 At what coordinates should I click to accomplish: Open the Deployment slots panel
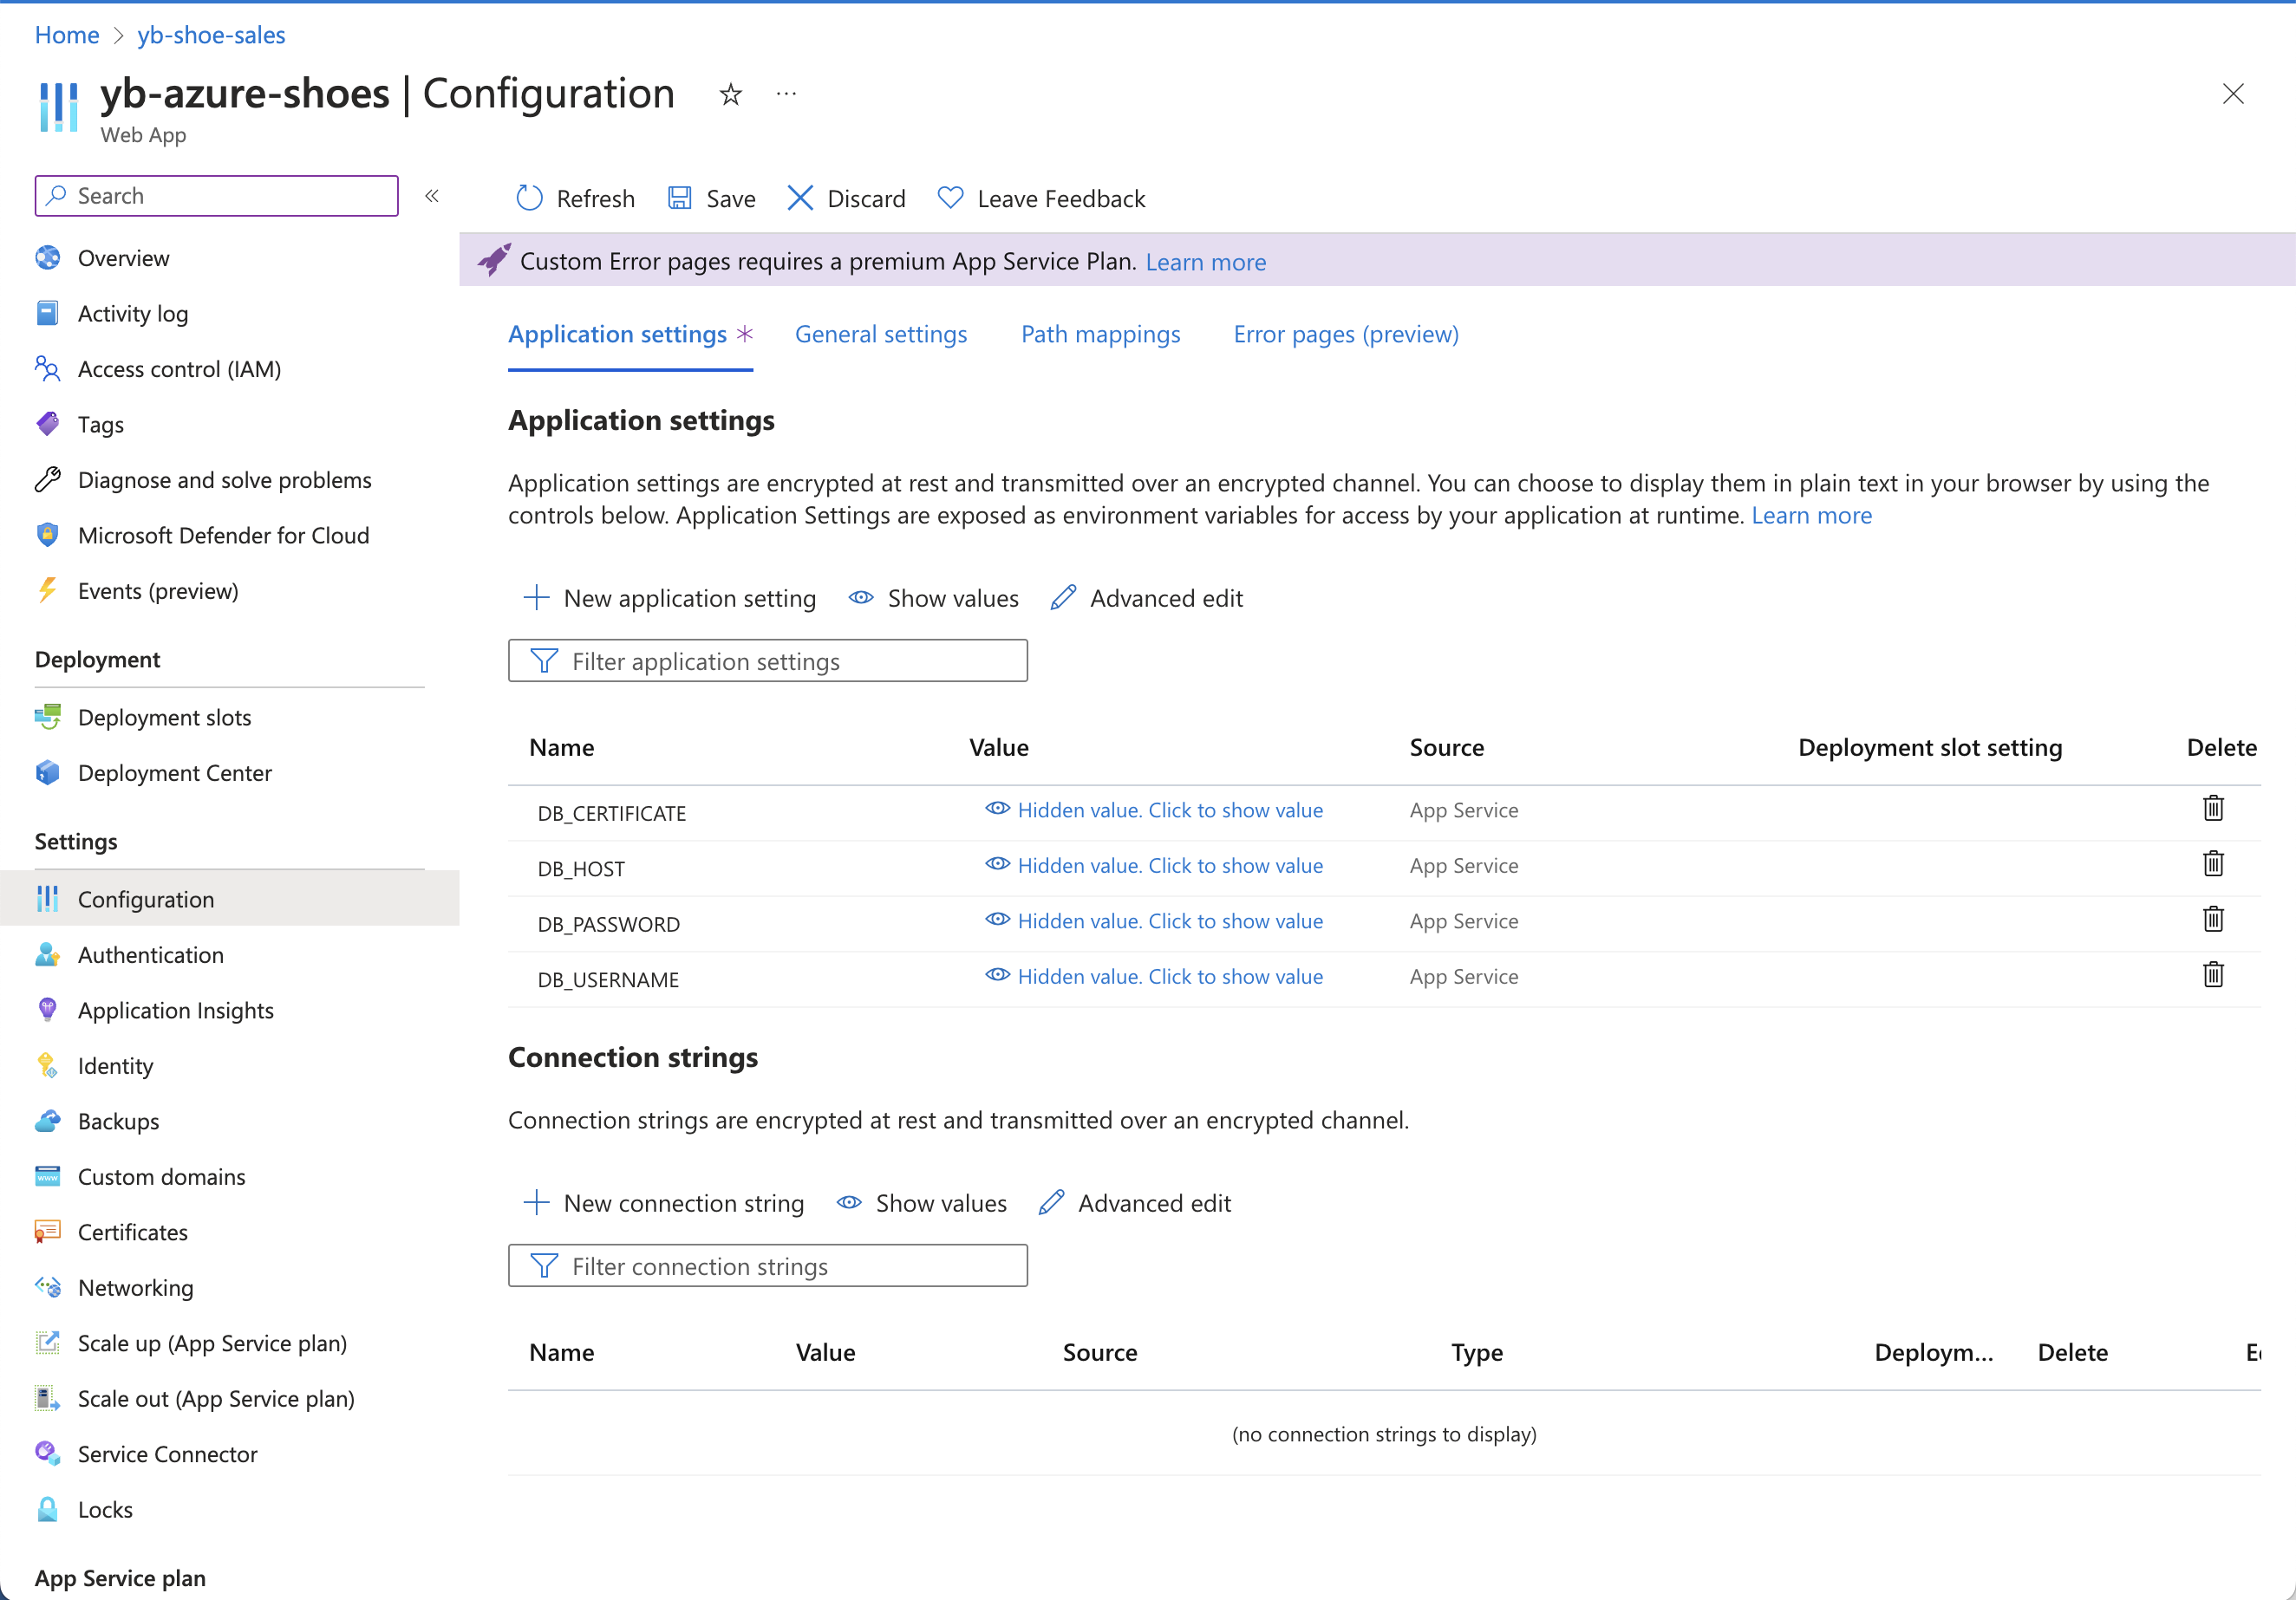(x=164, y=717)
